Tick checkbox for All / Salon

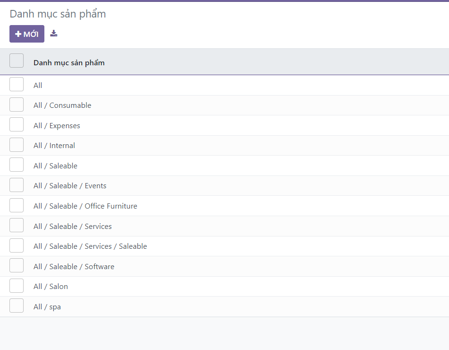click(x=17, y=286)
